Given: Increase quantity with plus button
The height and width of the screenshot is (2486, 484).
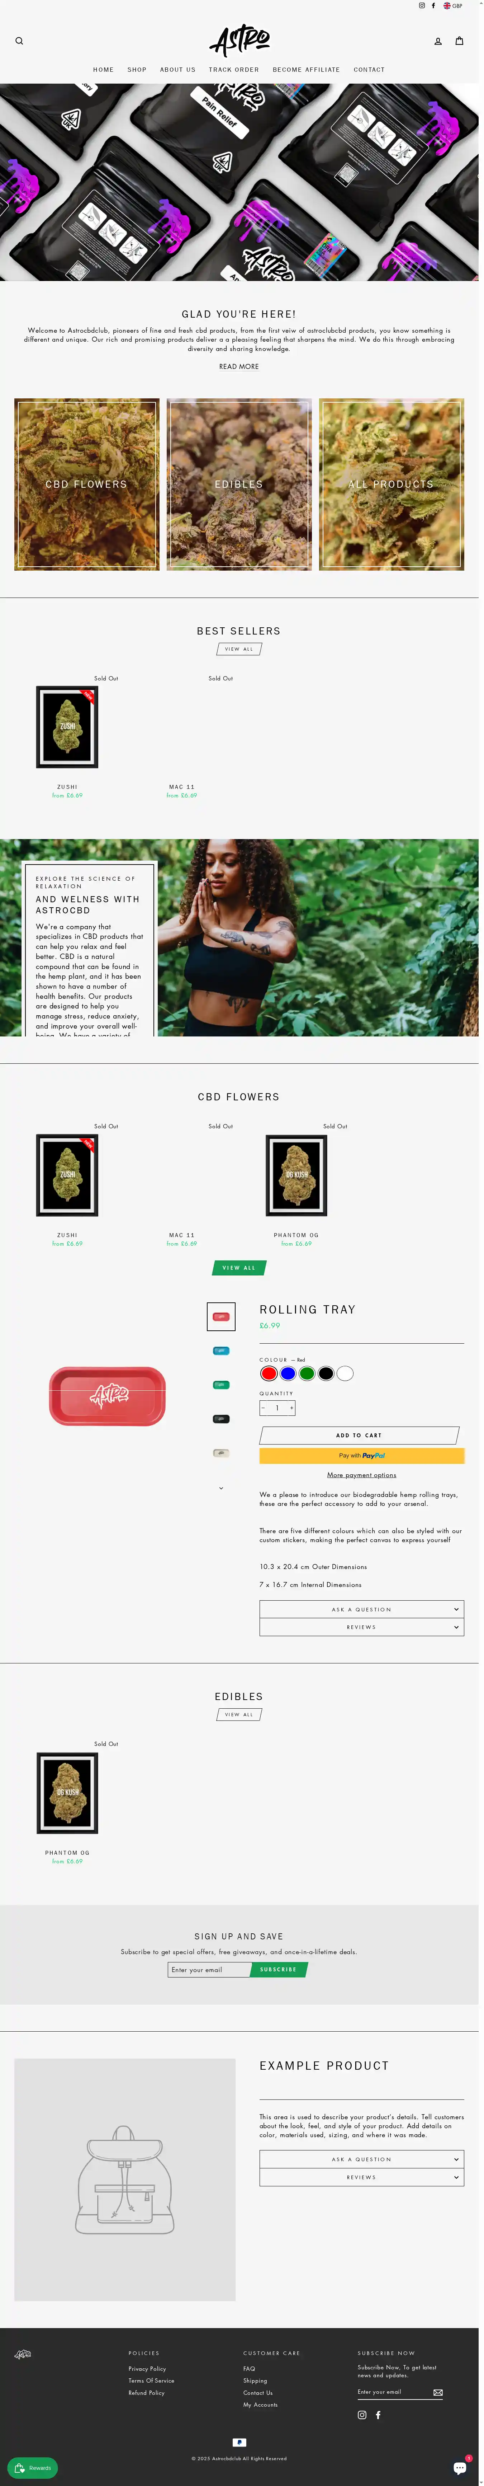Looking at the screenshot, I should coord(291,1408).
